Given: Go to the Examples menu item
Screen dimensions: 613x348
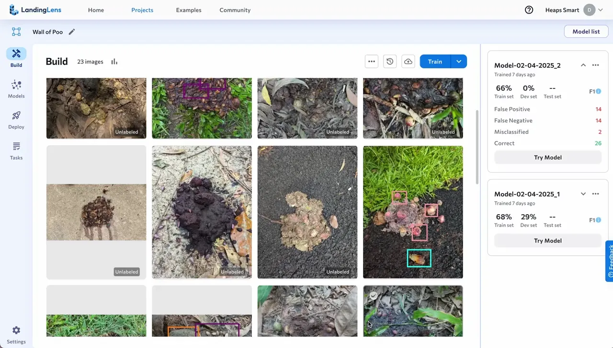Looking at the screenshot, I should point(189,10).
